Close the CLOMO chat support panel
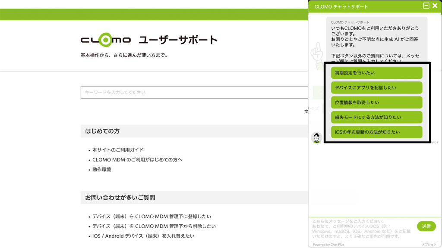Image resolution: width=442 pixels, height=248 pixels. [x=435, y=6]
